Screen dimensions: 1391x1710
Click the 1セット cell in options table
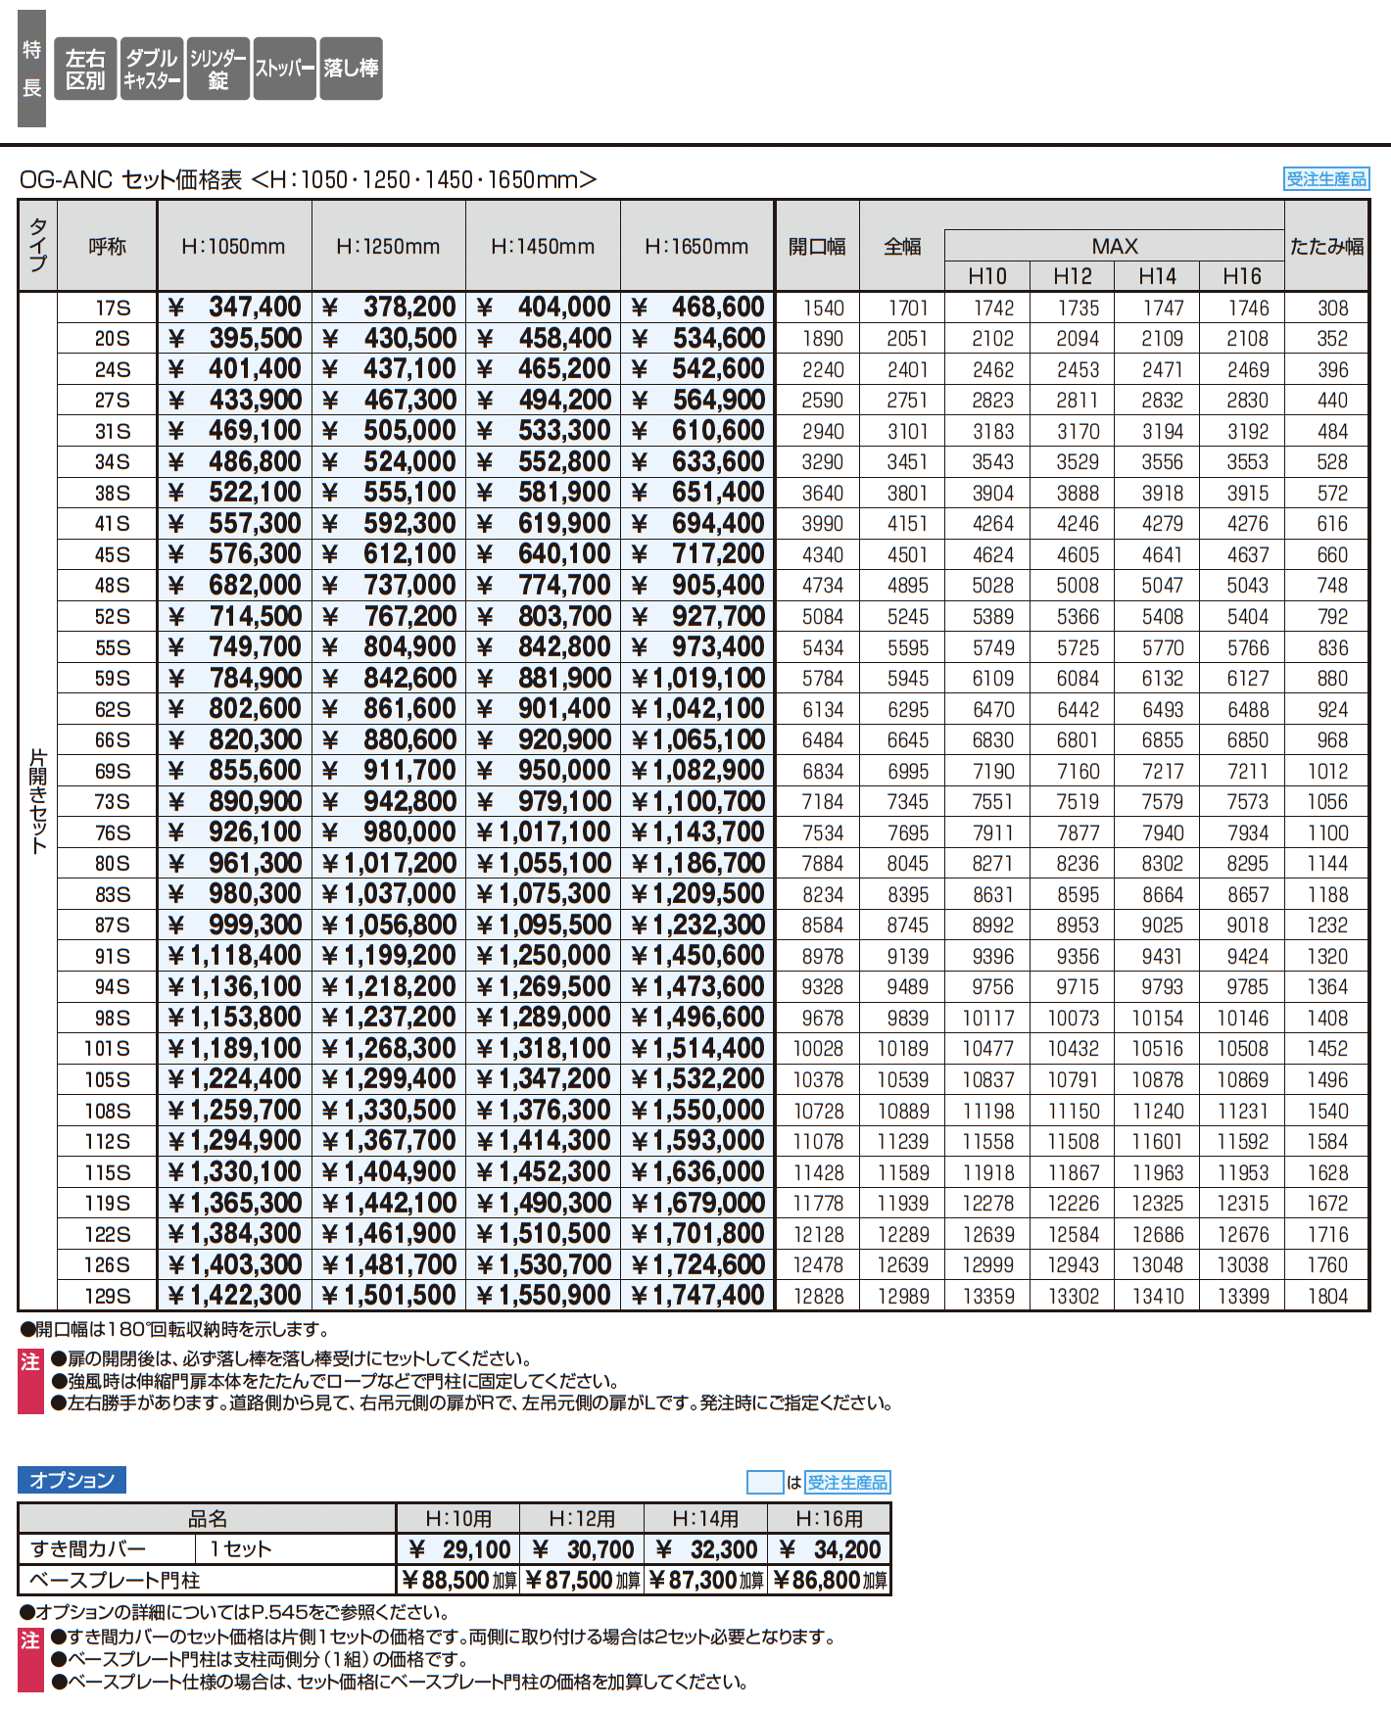click(240, 1548)
